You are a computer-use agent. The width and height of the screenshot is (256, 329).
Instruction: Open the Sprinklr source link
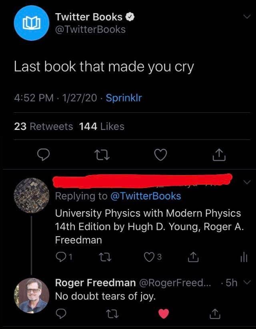point(124,98)
